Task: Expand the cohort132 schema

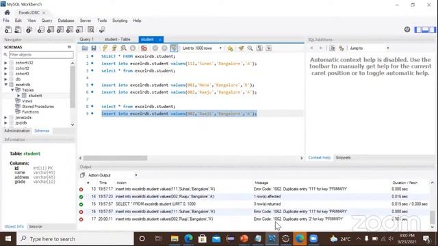Action: [x=5, y=63]
